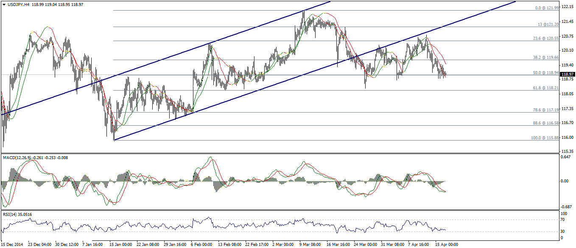Click the 7 Apr 16:00 time label
The image size is (576, 248).
click(419, 244)
